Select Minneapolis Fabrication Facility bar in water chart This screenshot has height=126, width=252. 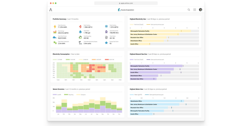[147, 111]
